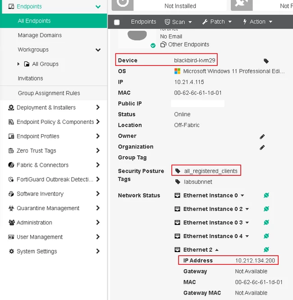Expand Ethernet Instance 0 2 details
The height and width of the screenshot is (300, 293).
coord(247,209)
